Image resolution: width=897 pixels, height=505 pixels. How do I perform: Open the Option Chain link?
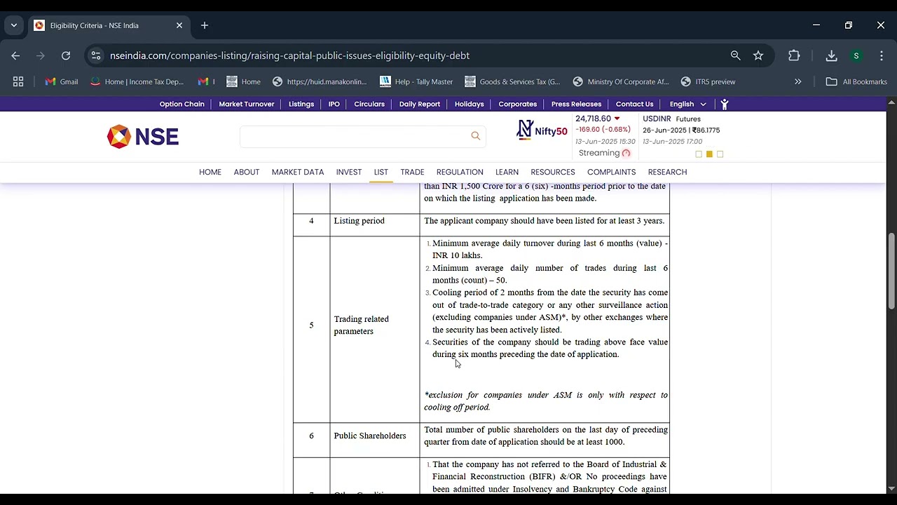coord(182,104)
